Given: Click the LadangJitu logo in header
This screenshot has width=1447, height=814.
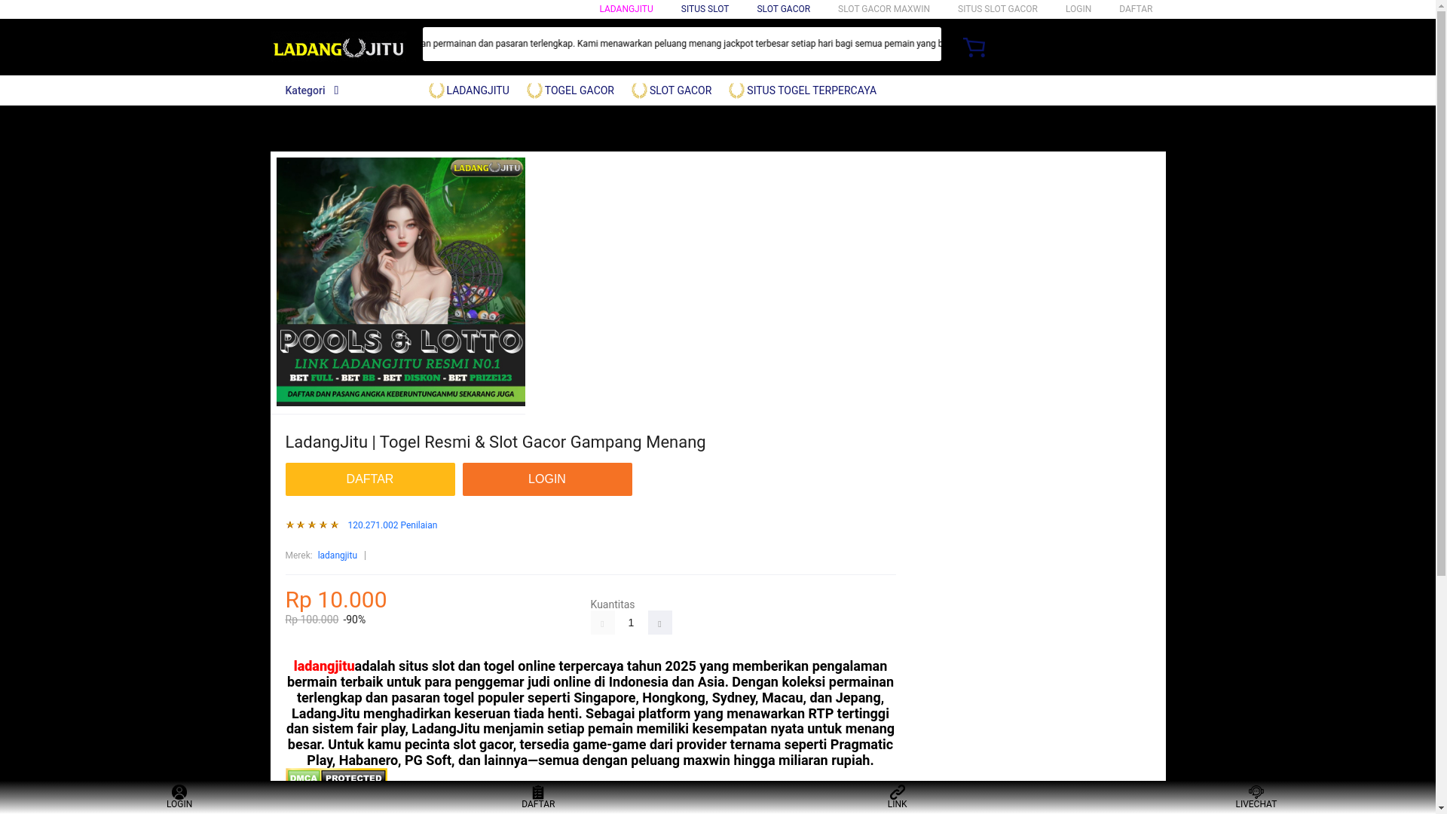Looking at the screenshot, I should coord(338,47).
